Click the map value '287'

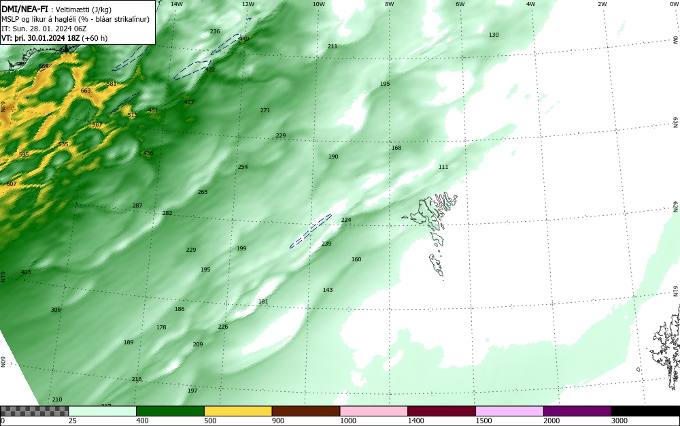(137, 206)
